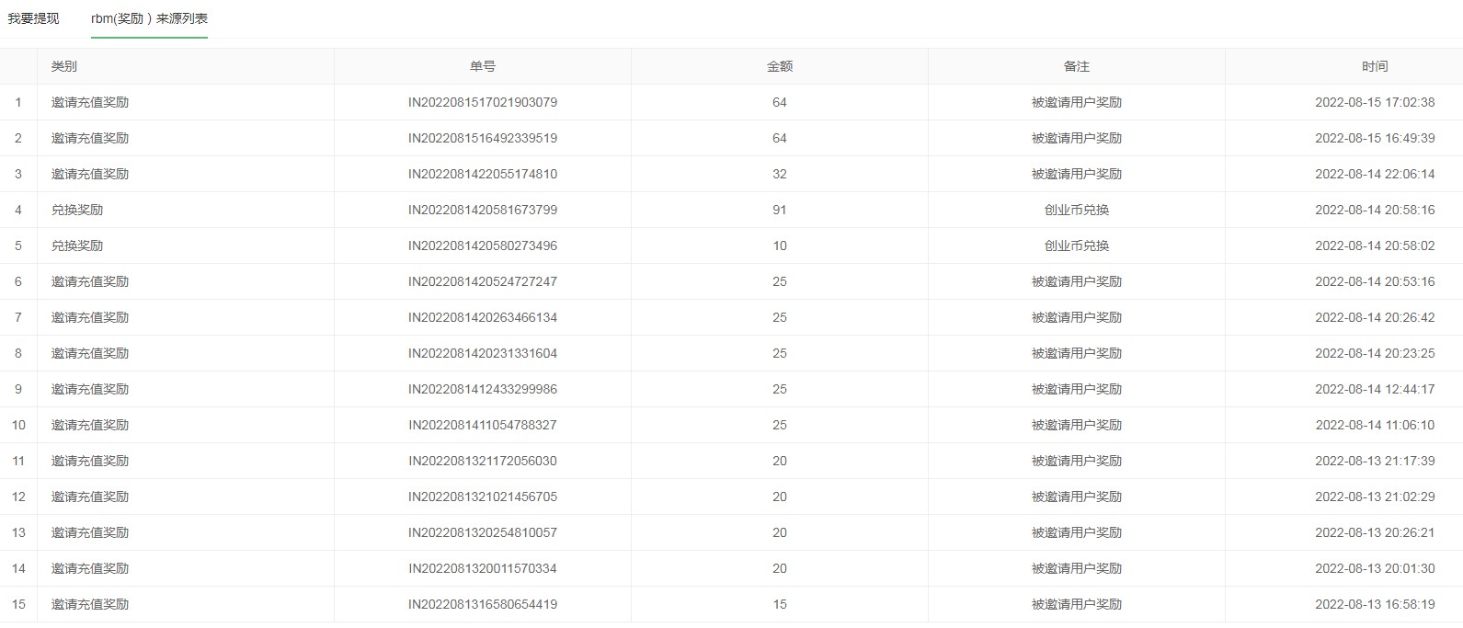Click 兑换奖励 category in row 5
This screenshot has height=628, width=1463.
click(77, 245)
